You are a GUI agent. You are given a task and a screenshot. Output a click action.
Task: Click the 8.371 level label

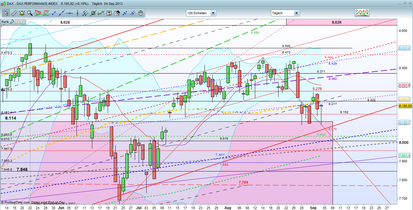tap(321, 71)
